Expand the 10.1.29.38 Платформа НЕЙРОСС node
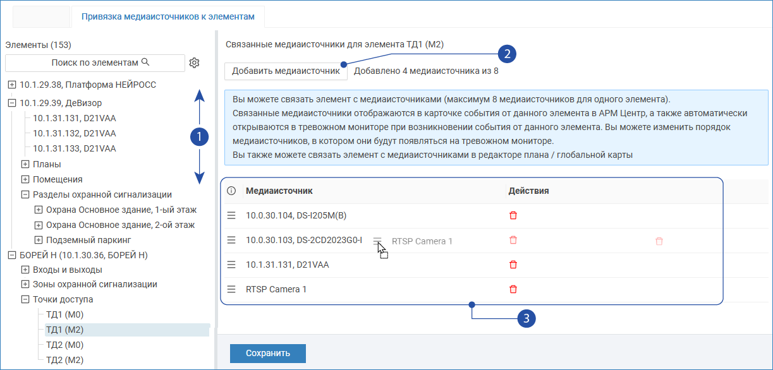773x370 pixels. tap(12, 85)
